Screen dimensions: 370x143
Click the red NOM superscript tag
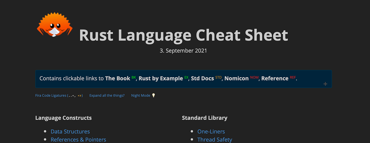coord(254,77)
